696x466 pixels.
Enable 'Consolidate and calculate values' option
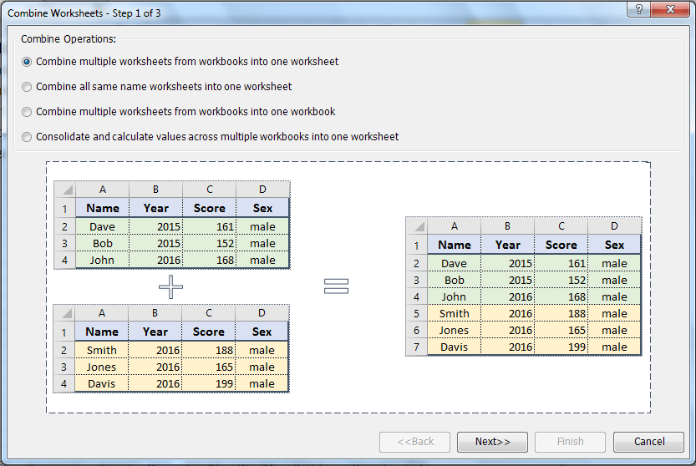[x=28, y=137]
